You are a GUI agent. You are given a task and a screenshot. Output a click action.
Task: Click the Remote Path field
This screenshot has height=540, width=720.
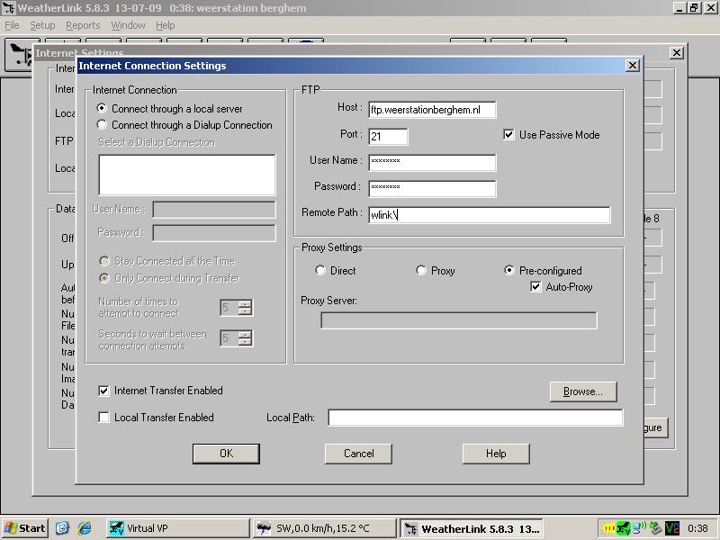pyautogui.click(x=489, y=215)
